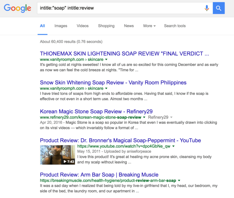The image size is (234, 198).
Task: Expand arrow next to THIONEMAX result URL
Action: pyautogui.click(x=106, y=59)
